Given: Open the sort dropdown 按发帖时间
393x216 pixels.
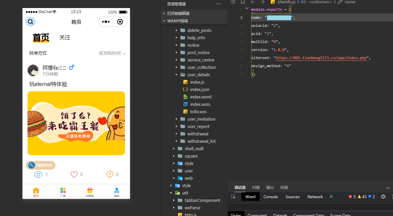Looking at the screenshot, I should pyautogui.click(x=112, y=53).
